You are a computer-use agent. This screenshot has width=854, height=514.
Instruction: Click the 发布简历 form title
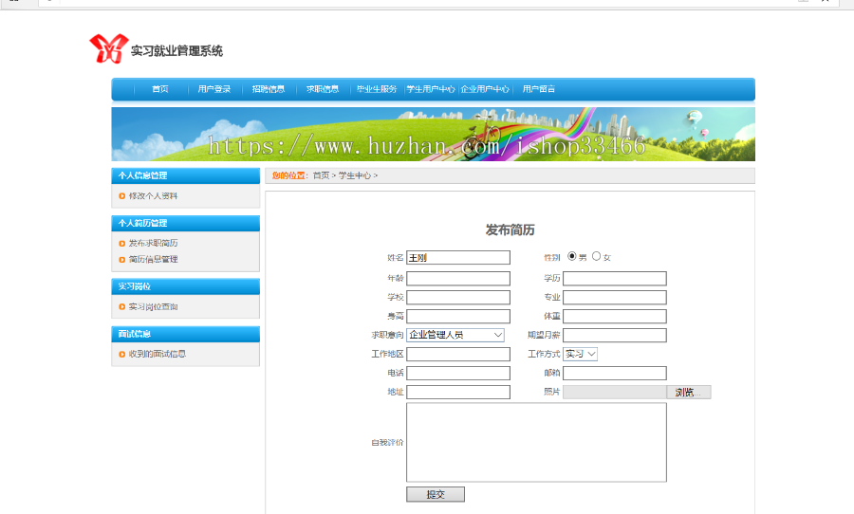pyautogui.click(x=510, y=230)
